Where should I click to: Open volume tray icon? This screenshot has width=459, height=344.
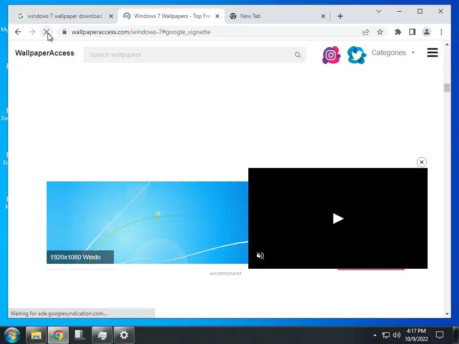(396, 335)
